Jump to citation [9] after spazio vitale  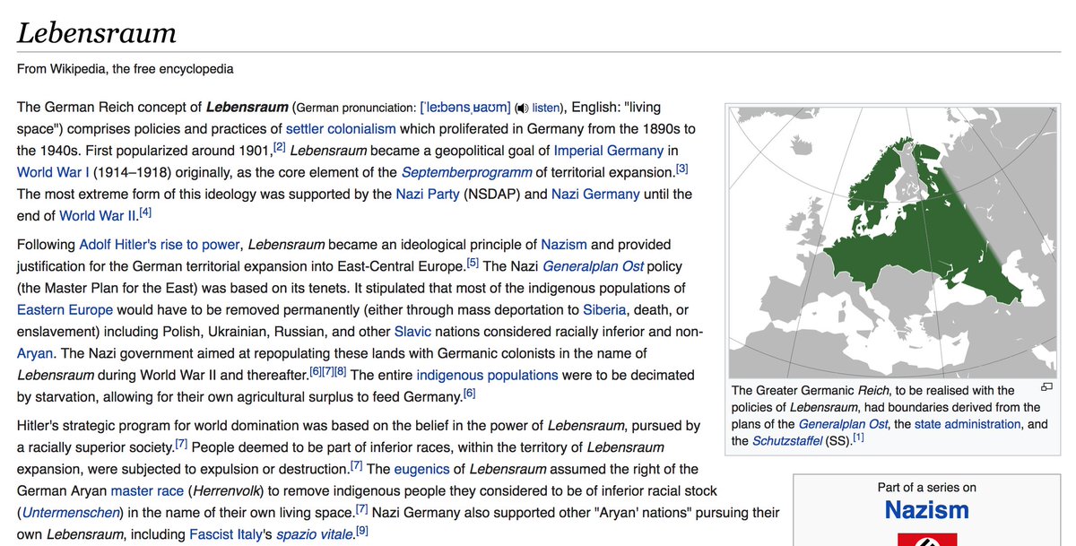tap(362, 529)
